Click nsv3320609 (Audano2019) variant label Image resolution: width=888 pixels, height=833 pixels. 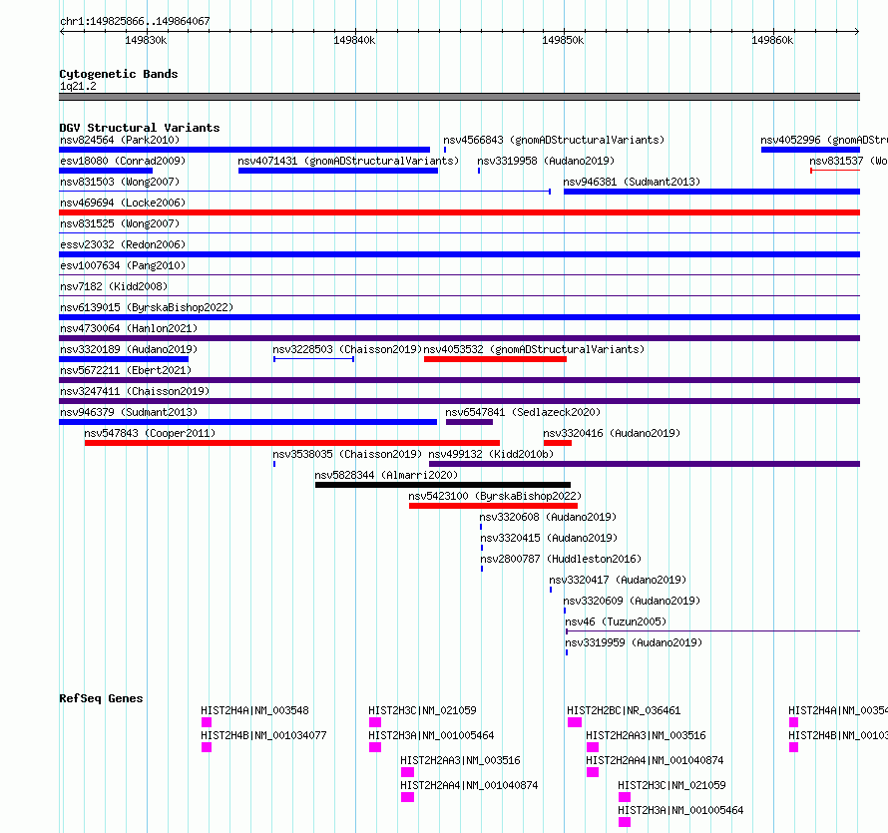click(x=632, y=601)
